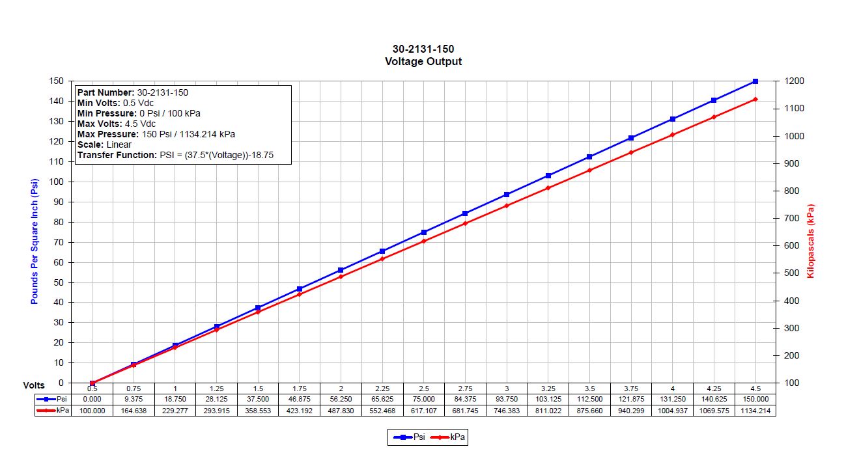Image resolution: width=859 pixels, height=464 pixels.
Task: Click kPa table cell 681.745
Action: coord(465,411)
